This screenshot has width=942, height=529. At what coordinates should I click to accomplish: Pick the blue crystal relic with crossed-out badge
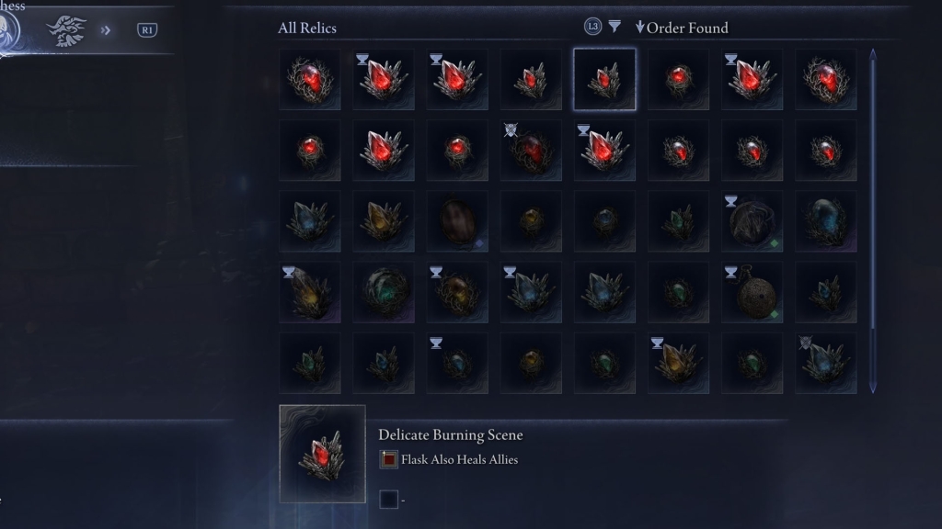[x=826, y=364]
